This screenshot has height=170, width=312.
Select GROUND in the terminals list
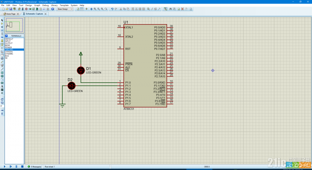14,50
